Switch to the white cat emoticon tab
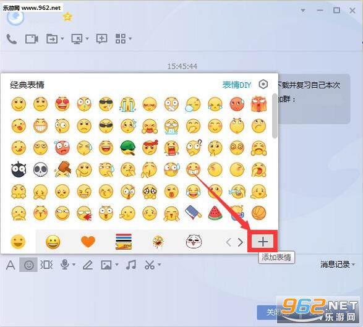Viewport: 363px width, 327px height. (x=194, y=241)
